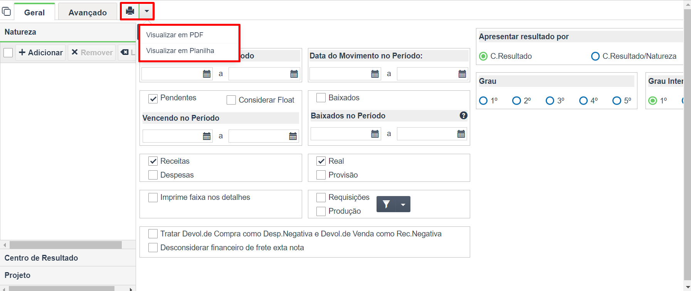Switch to the Avançado tab
Viewport: 691px width, 291px height.
click(87, 12)
